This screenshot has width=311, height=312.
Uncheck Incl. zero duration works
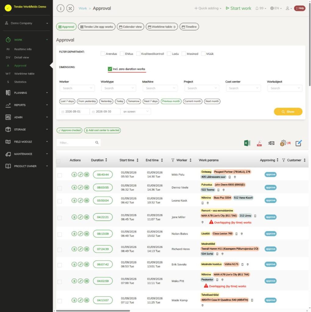[110, 69]
